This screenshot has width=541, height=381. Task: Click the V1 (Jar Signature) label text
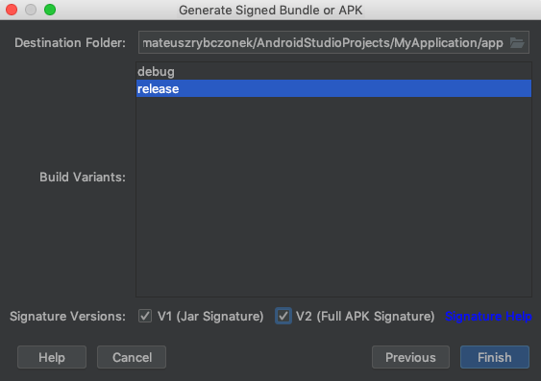(x=210, y=316)
